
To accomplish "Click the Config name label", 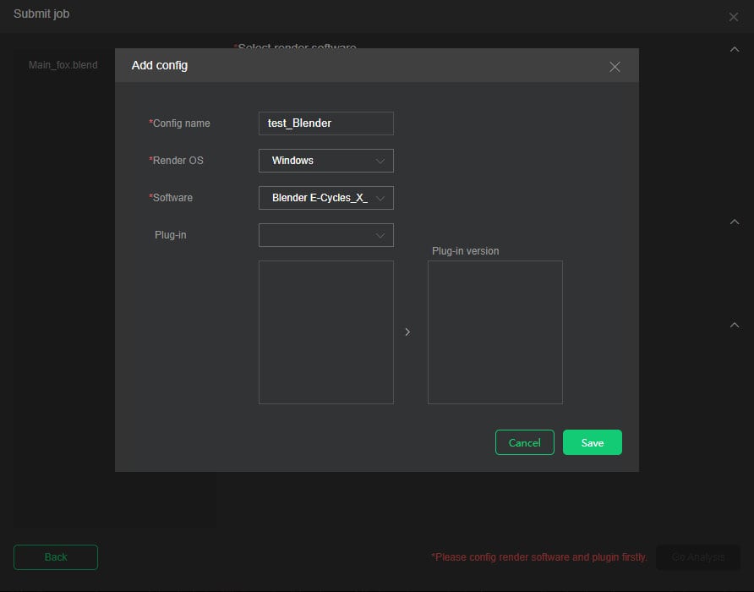I will [x=179, y=123].
